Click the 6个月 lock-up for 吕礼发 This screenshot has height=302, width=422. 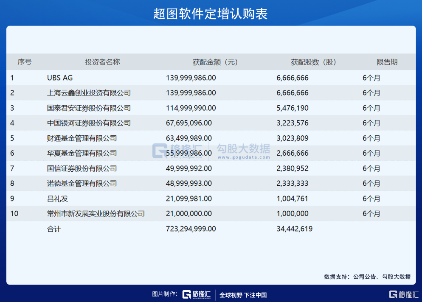371,199
